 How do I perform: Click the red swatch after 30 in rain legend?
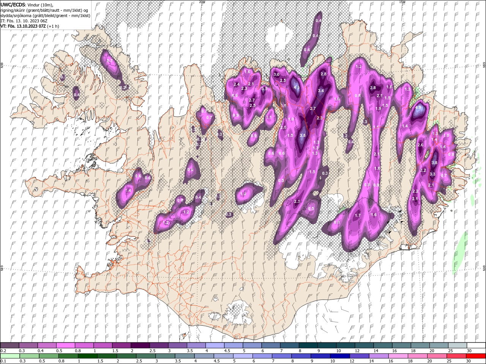pos(476,356)
